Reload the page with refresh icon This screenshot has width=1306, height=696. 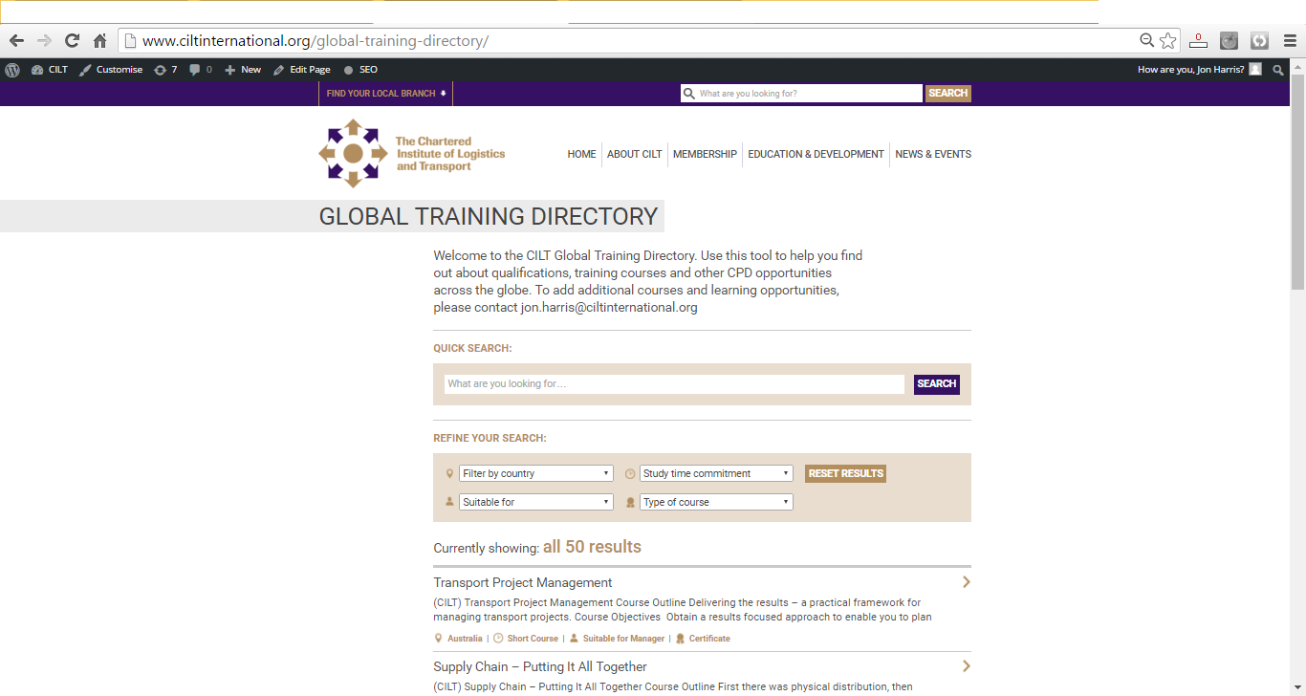72,40
